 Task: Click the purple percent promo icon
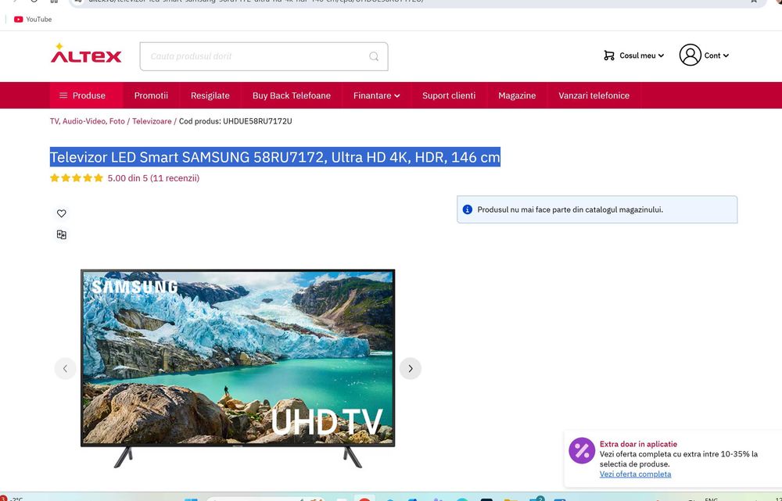pyautogui.click(x=582, y=451)
